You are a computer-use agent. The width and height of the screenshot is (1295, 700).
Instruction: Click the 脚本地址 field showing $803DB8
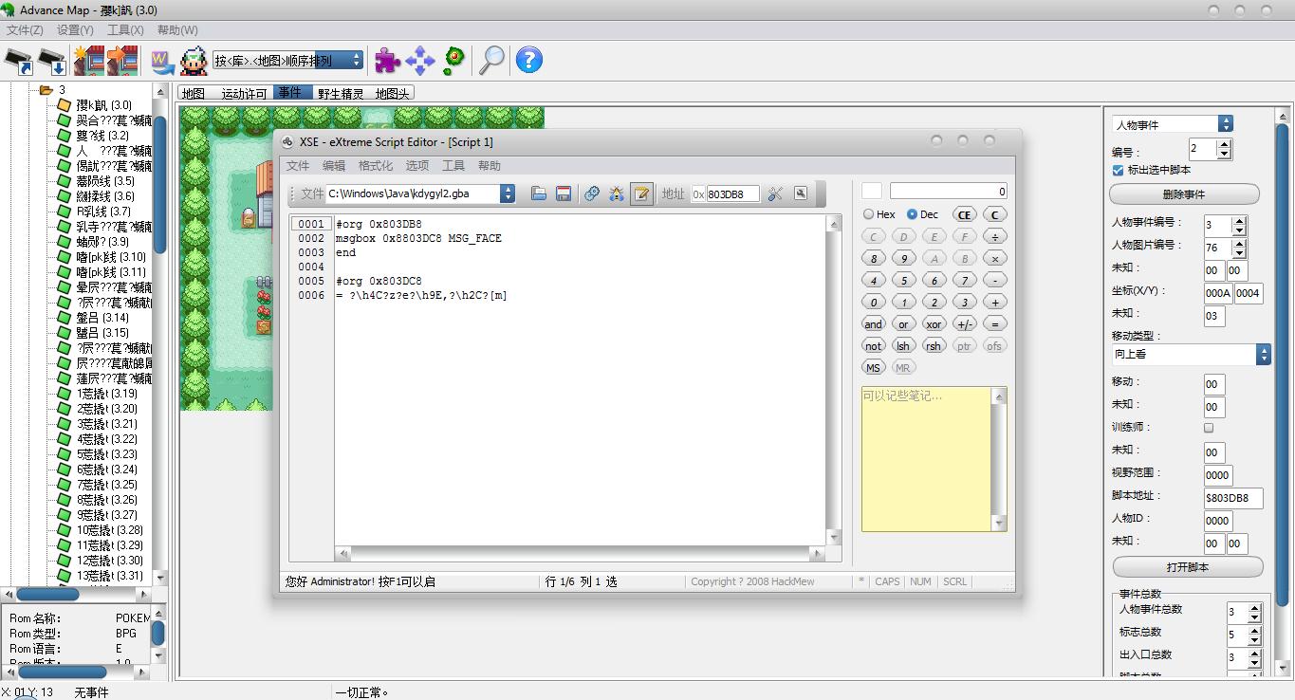tap(1233, 498)
